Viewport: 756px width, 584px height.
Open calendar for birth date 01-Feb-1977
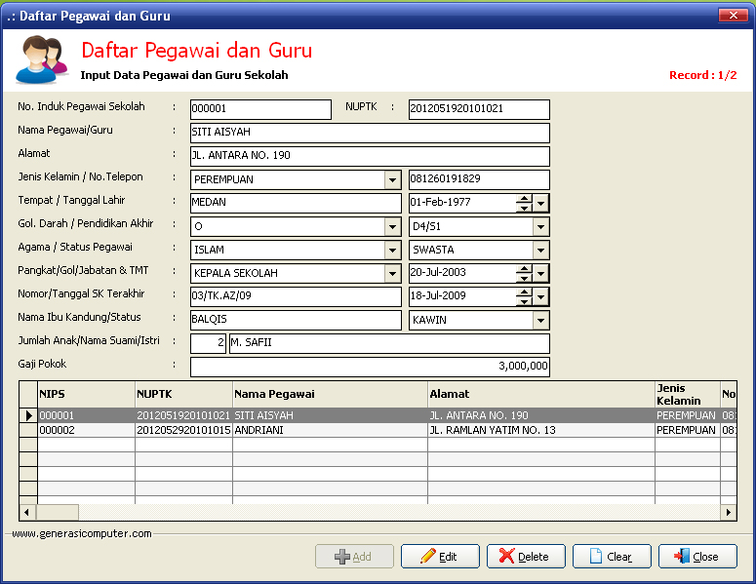click(x=541, y=203)
